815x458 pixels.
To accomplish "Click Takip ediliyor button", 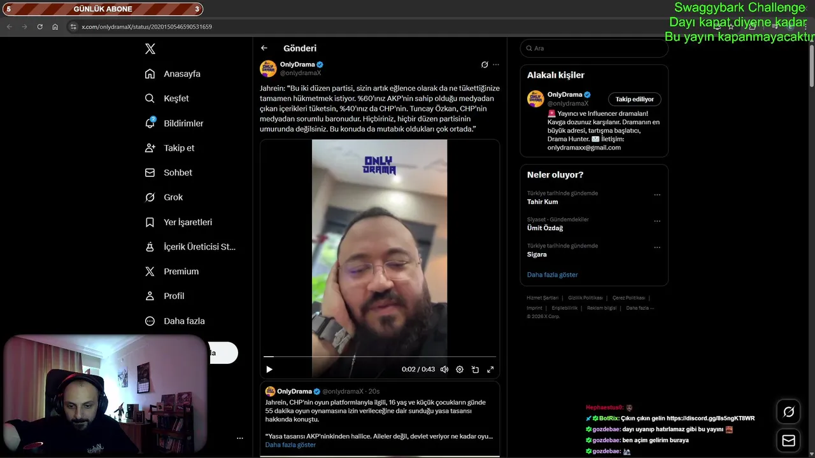I will [635, 99].
